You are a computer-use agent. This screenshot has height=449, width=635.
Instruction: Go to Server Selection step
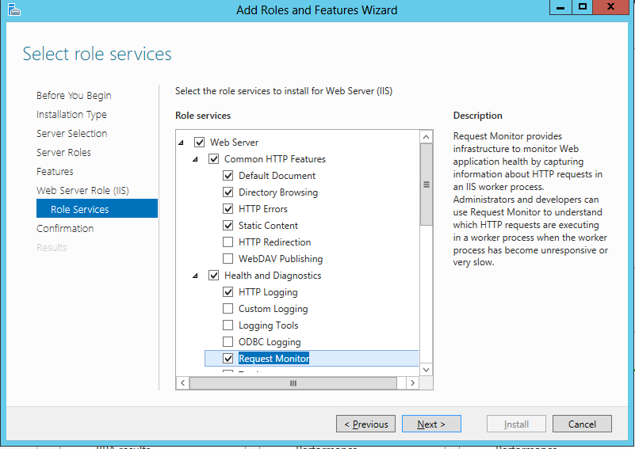(x=71, y=134)
